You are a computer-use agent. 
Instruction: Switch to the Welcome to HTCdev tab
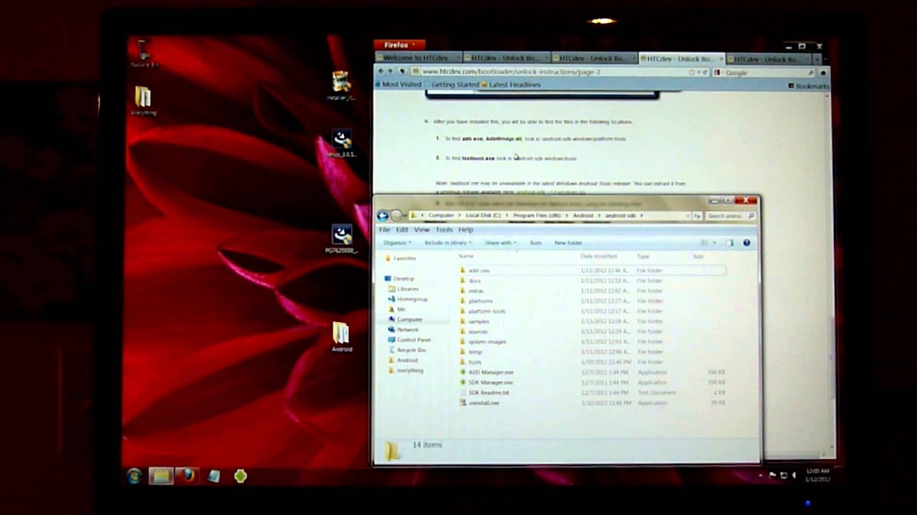click(418, 59)
